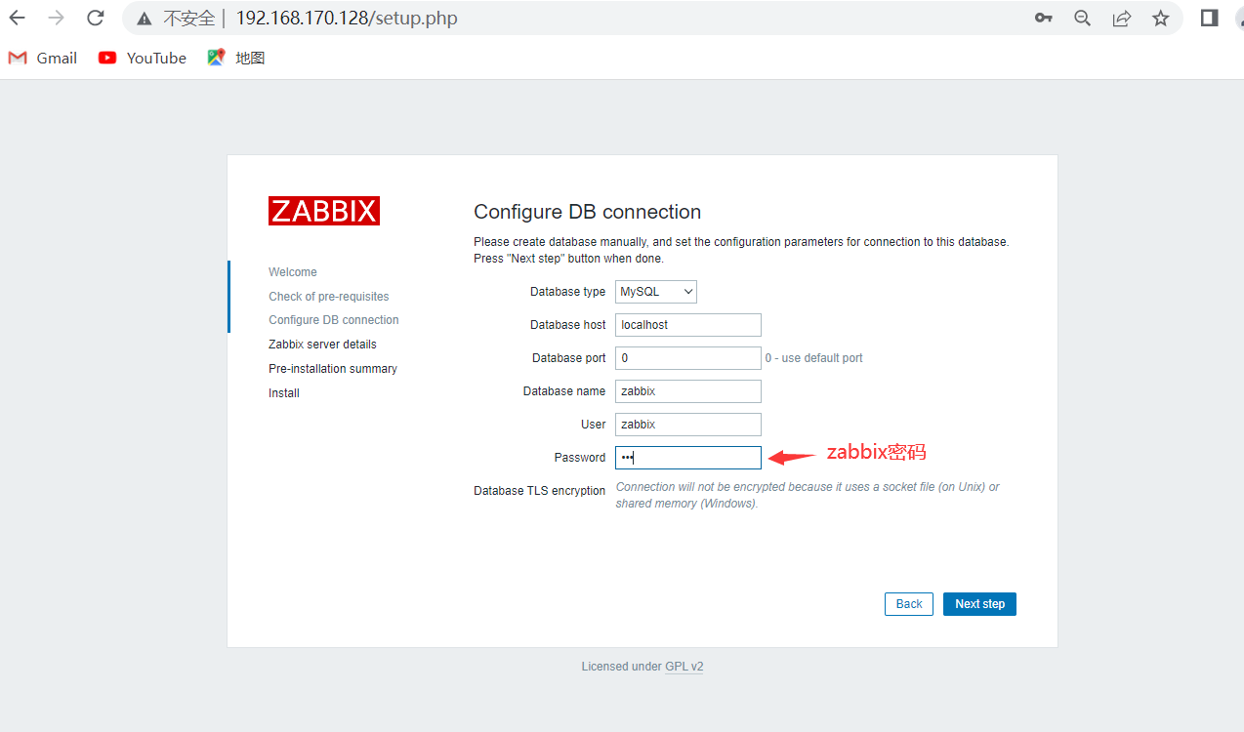Image resolution: width=1244 pixels, height=732 pixels.
Task: Click the Database host field
Action: [x=688, y=325]
